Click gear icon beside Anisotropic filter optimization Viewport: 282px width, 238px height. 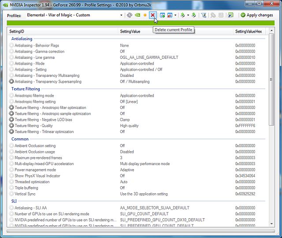tap(11, 108)
